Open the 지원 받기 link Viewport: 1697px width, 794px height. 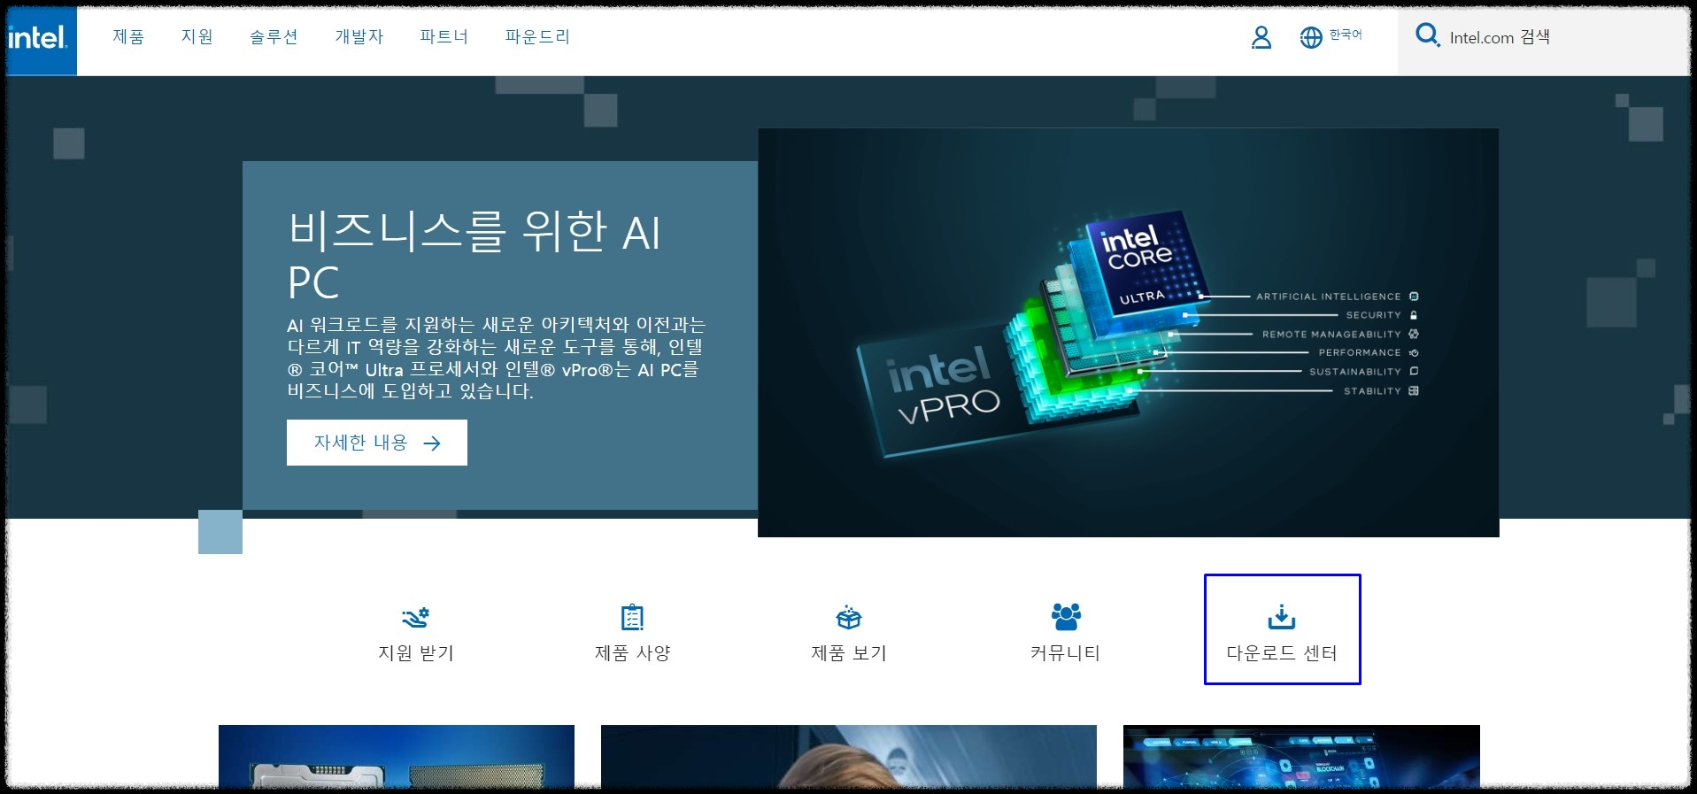(x=415, y=653)
